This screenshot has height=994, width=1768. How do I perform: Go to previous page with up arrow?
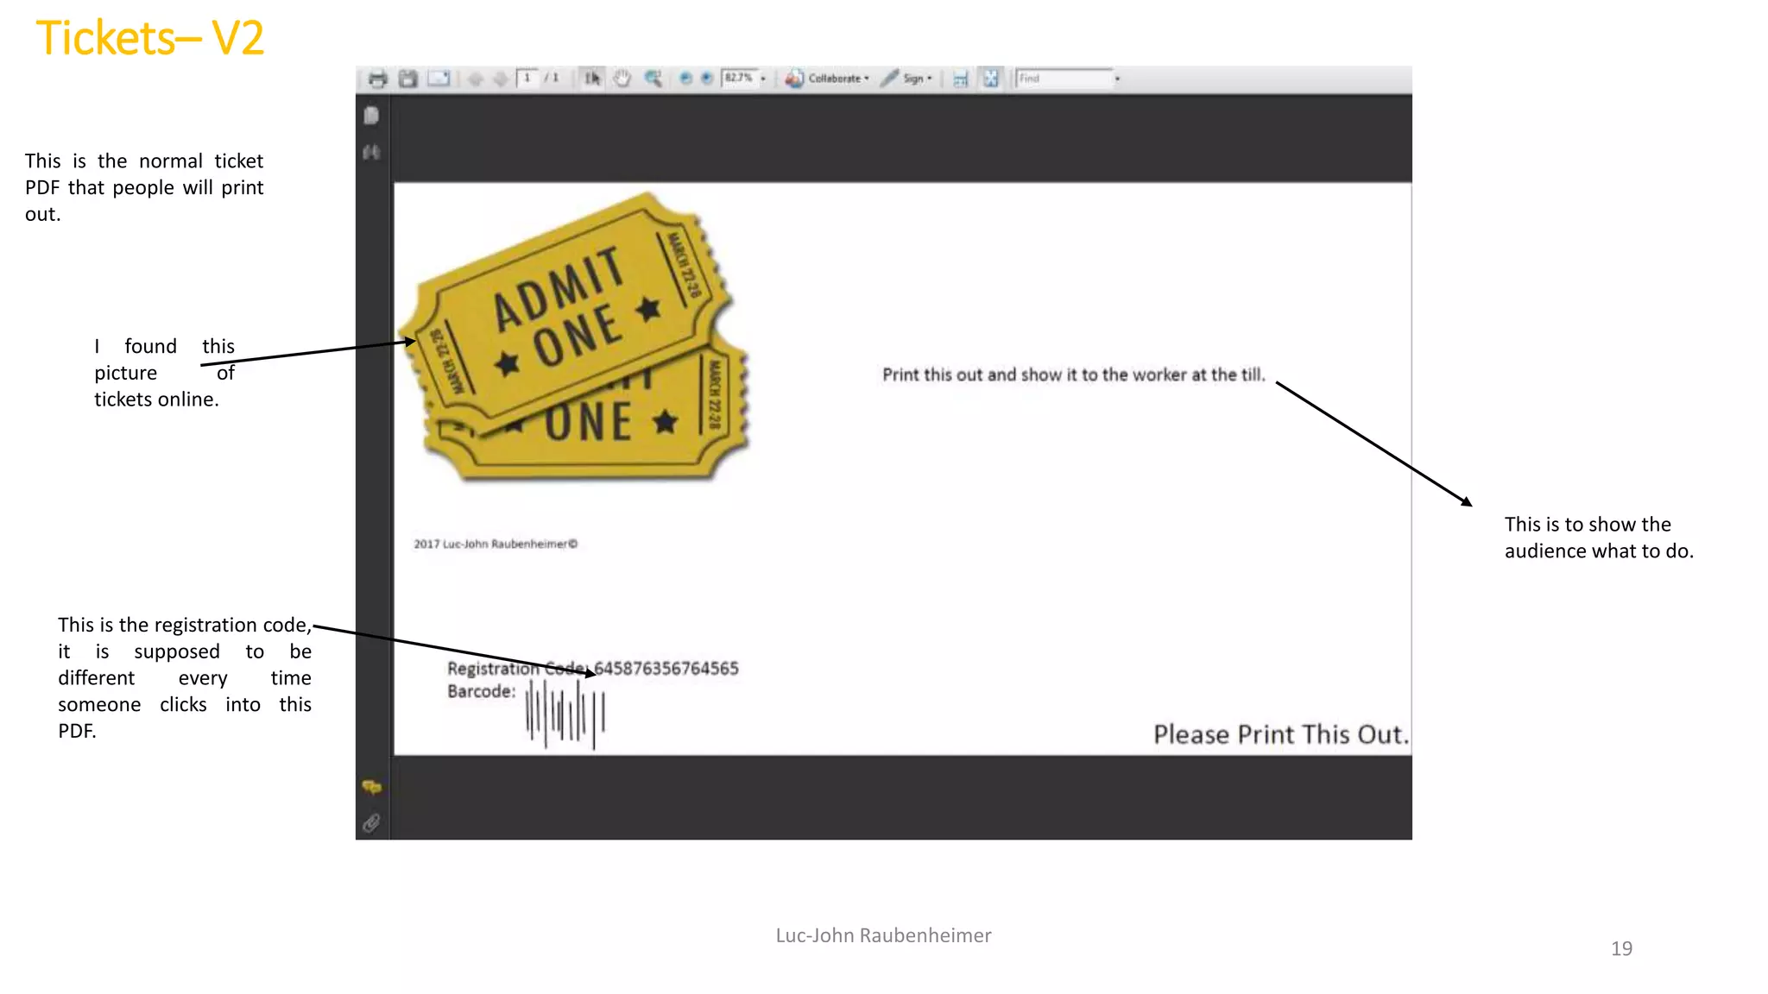click(476, 79)
